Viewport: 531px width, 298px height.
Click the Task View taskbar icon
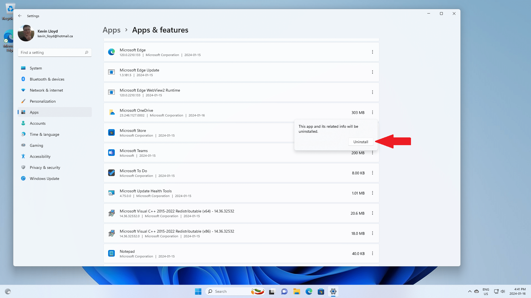click(x=272, y=291)
